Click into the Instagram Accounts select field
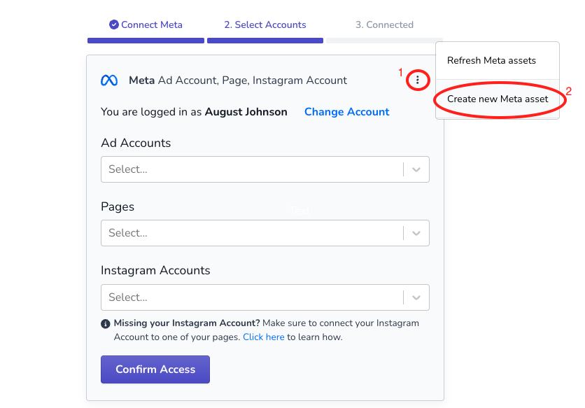 click(265, 297)
